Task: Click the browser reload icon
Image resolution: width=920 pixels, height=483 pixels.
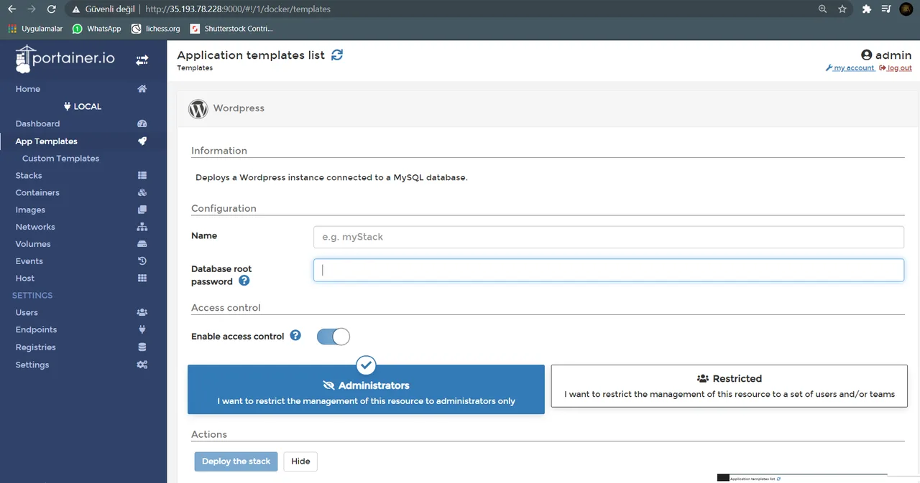Action: 51,9
